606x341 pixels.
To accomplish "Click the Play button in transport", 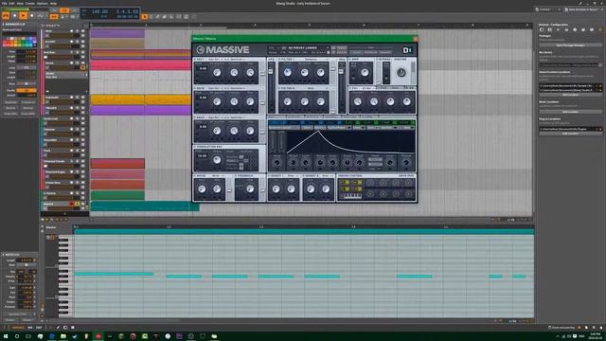I will 23,16.
